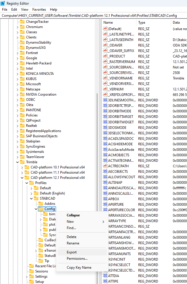Expand the Google key
The width and height of the screenshot is (187, 284).
point(17,58)
